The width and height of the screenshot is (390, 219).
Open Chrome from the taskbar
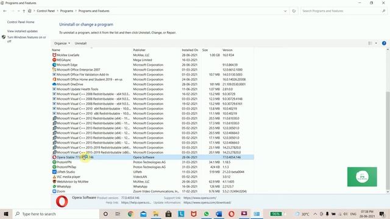tap(130, 214)
